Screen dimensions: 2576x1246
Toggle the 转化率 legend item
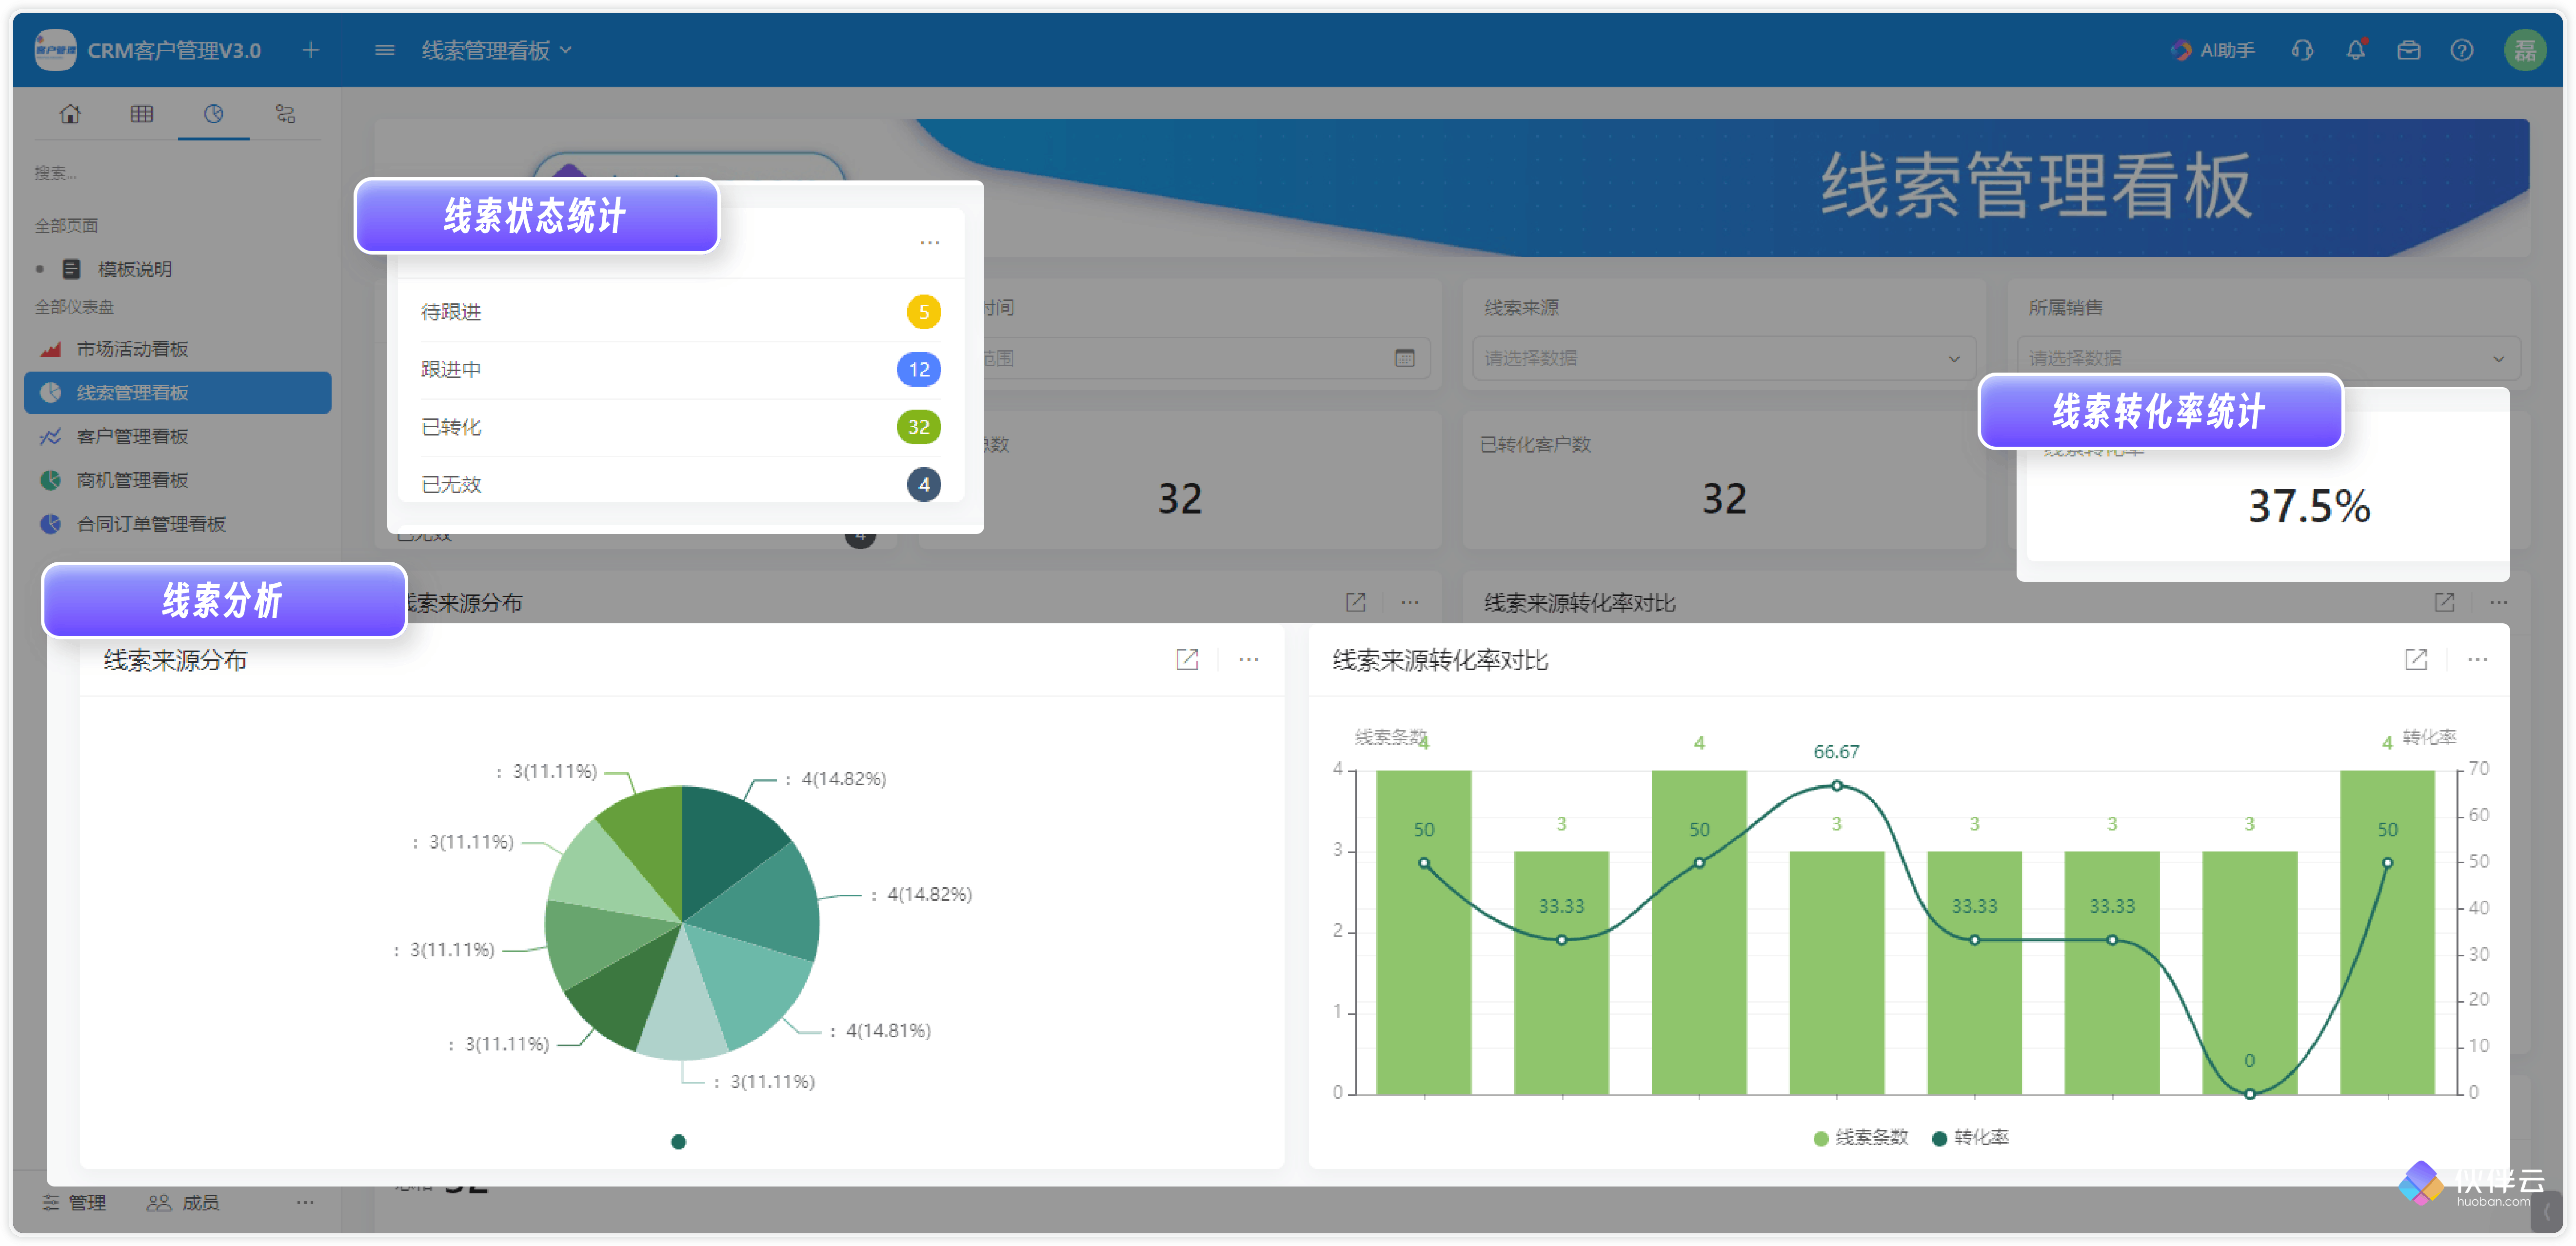click(1970, 1138)
